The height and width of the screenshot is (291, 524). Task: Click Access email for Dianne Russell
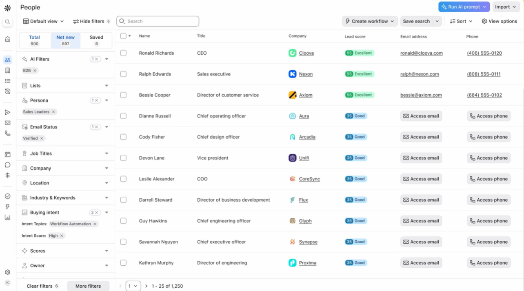[x=421, y=116]
